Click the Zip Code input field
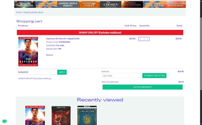 tap(122, 76)
